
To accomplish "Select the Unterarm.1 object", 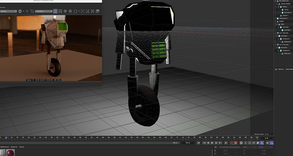I will 284,19.
